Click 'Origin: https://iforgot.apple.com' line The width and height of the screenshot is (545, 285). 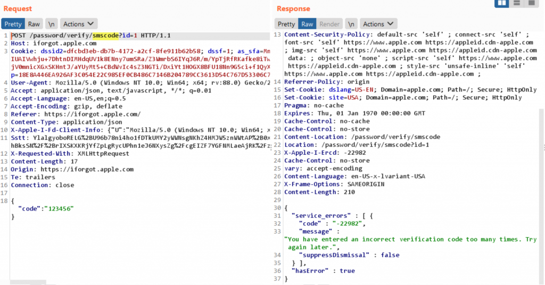(72, 170)
